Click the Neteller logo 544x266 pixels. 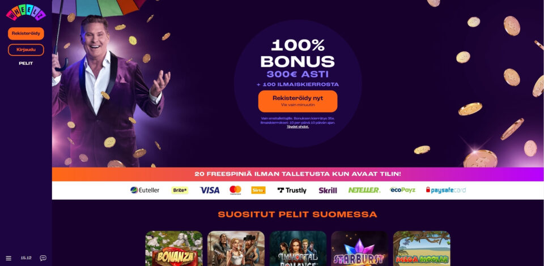click(364, 190)
